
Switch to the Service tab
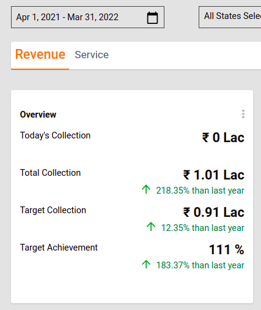point(92,55)
